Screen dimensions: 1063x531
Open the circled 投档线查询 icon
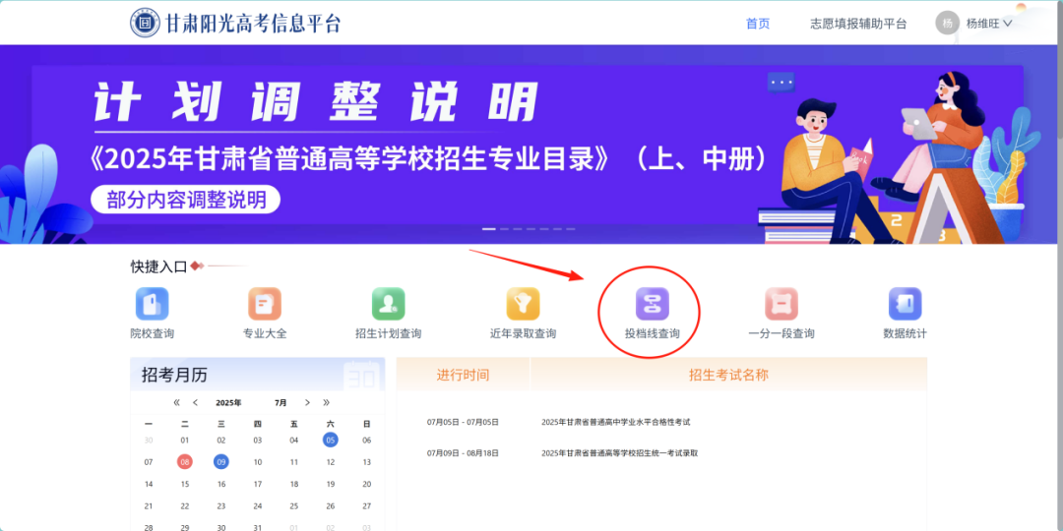click(652, 304)
